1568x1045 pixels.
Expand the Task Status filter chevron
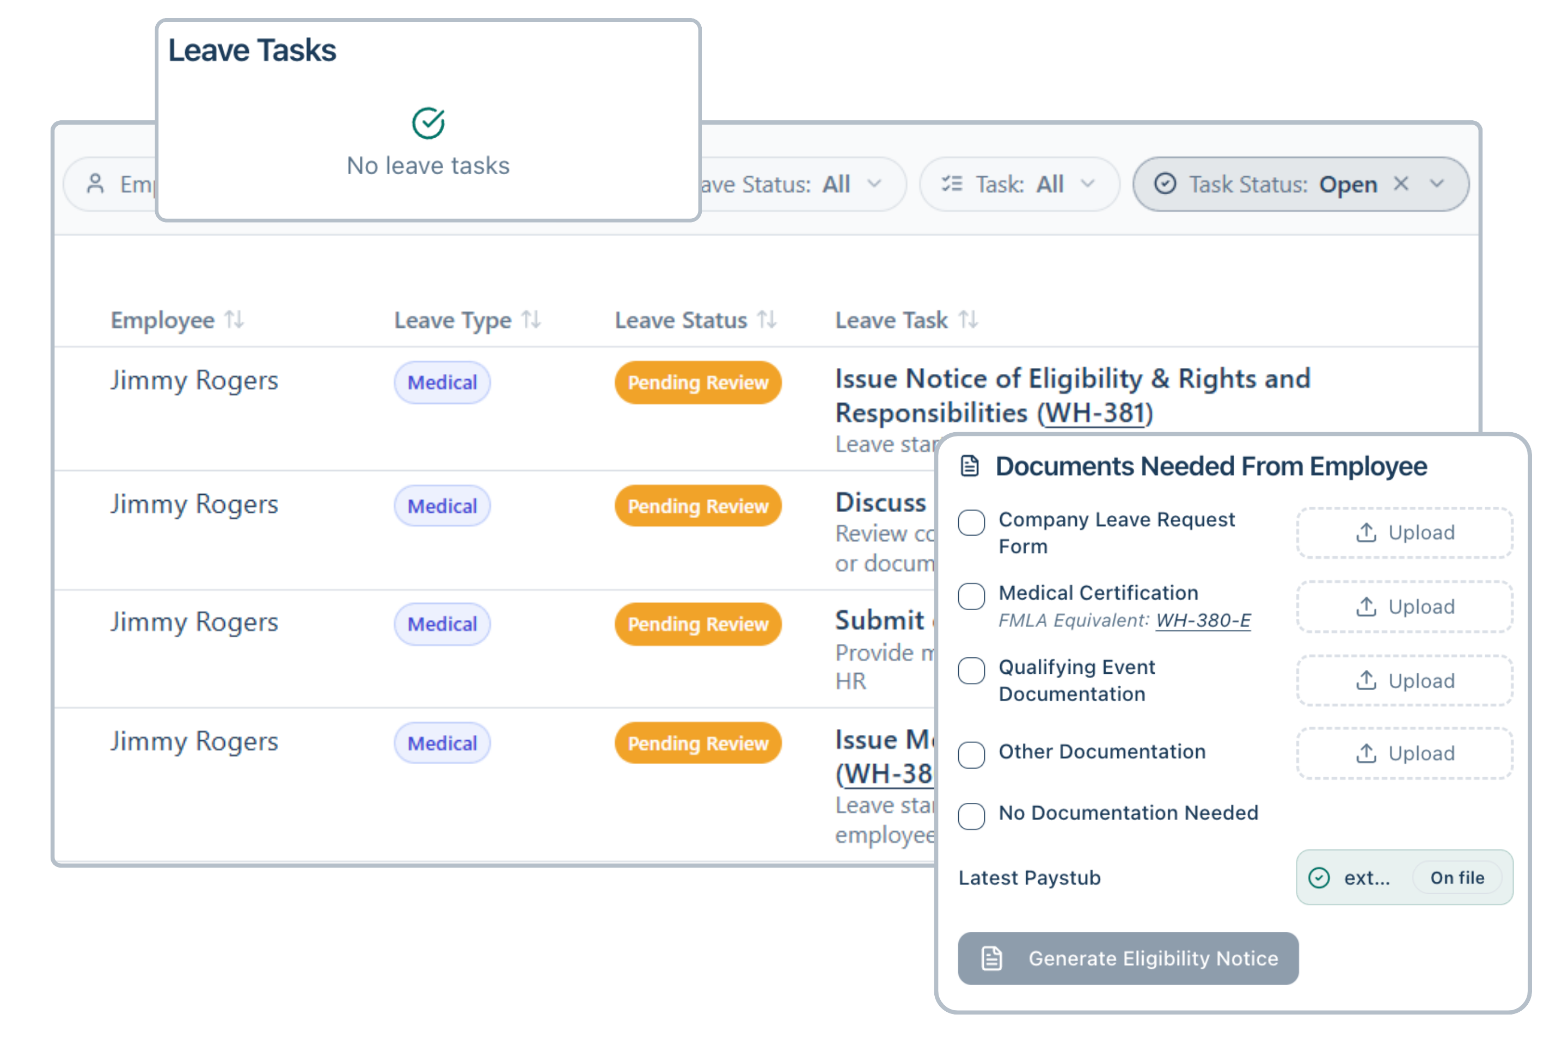(1437, 183)
